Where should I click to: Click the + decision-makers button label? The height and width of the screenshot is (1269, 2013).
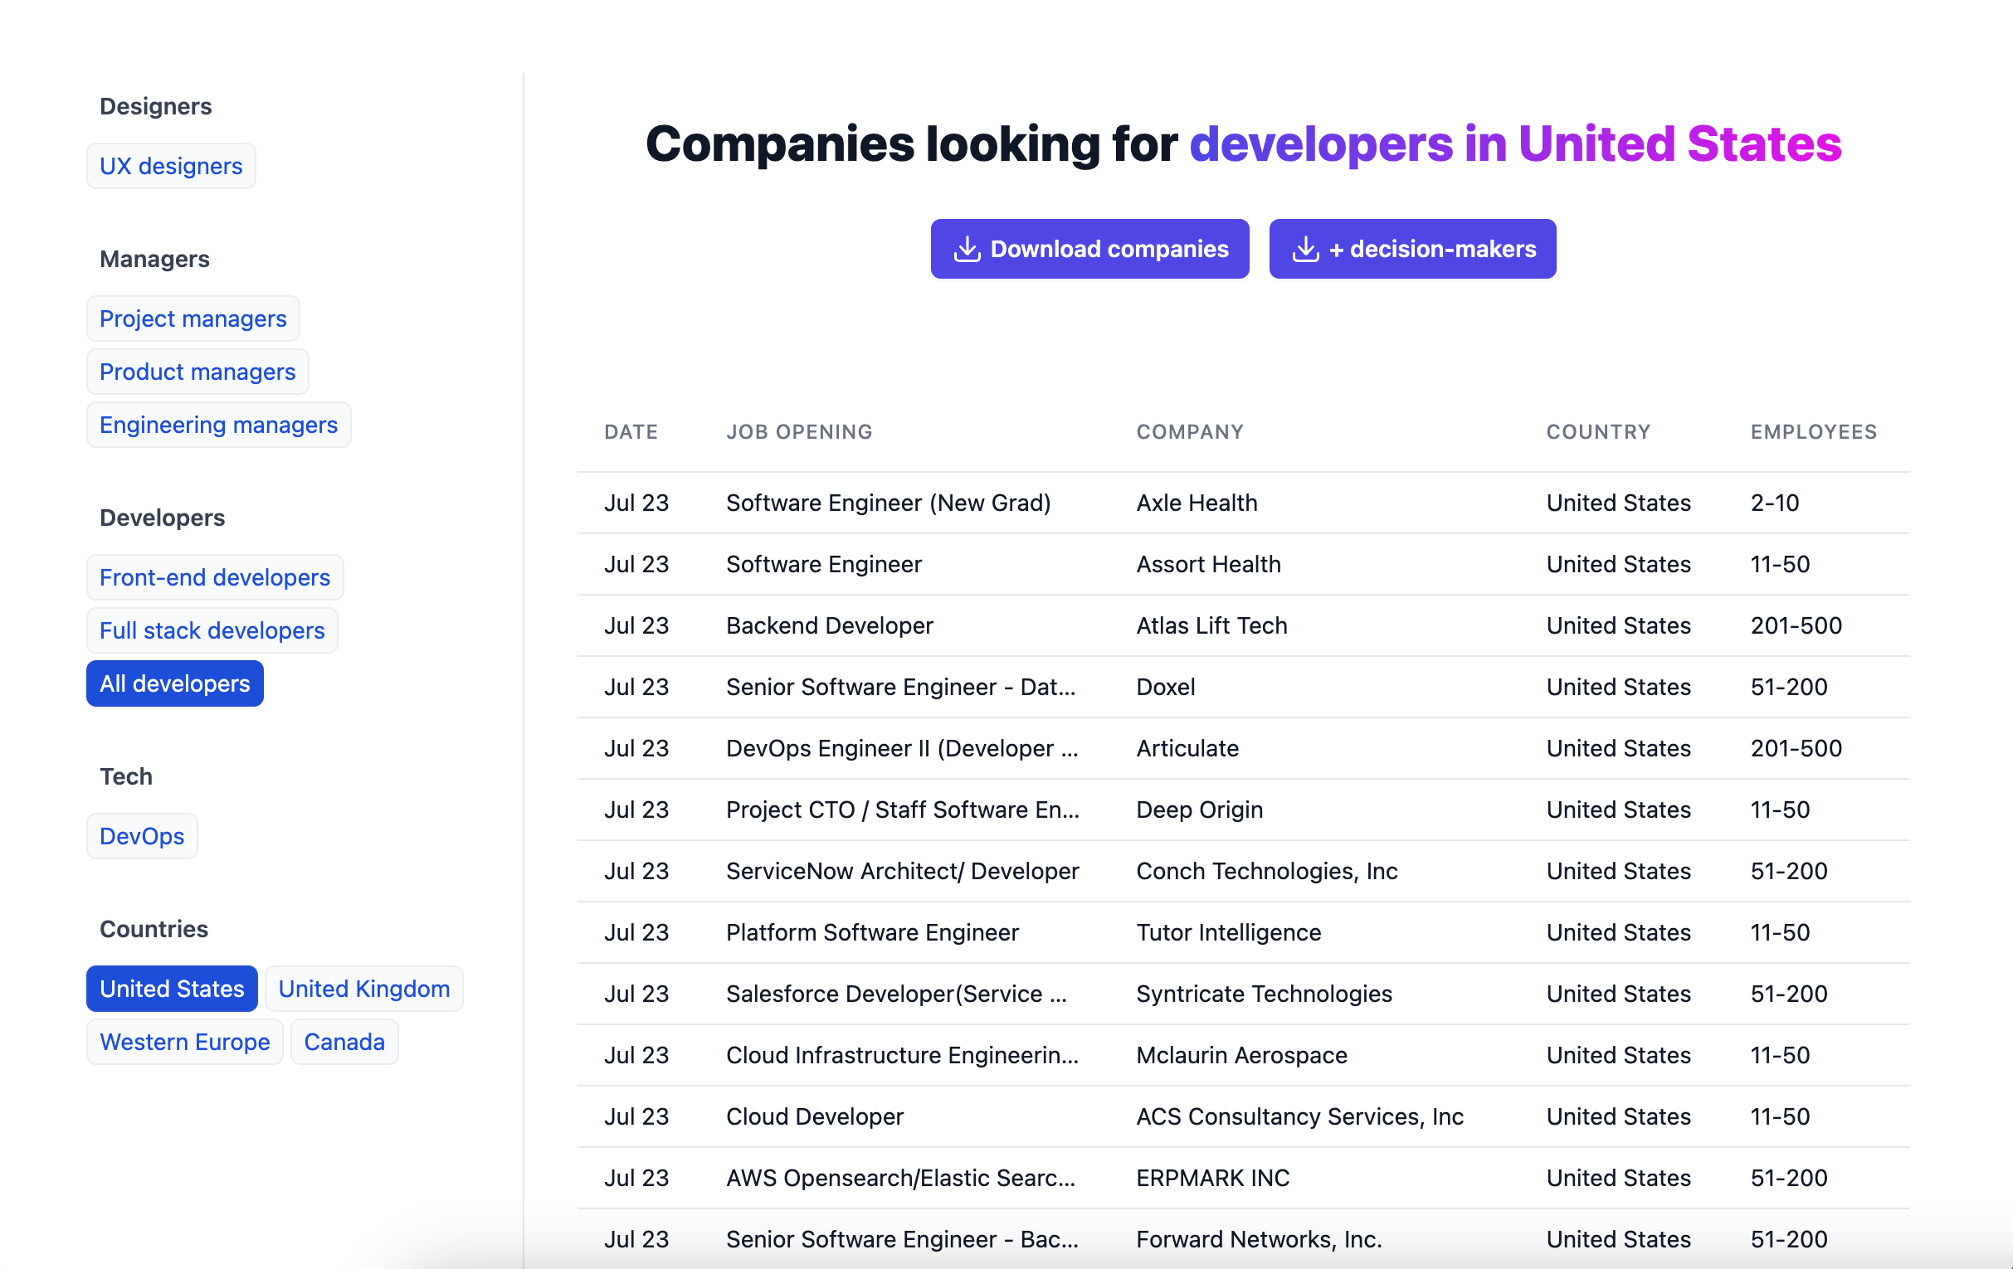(1432, 249)
